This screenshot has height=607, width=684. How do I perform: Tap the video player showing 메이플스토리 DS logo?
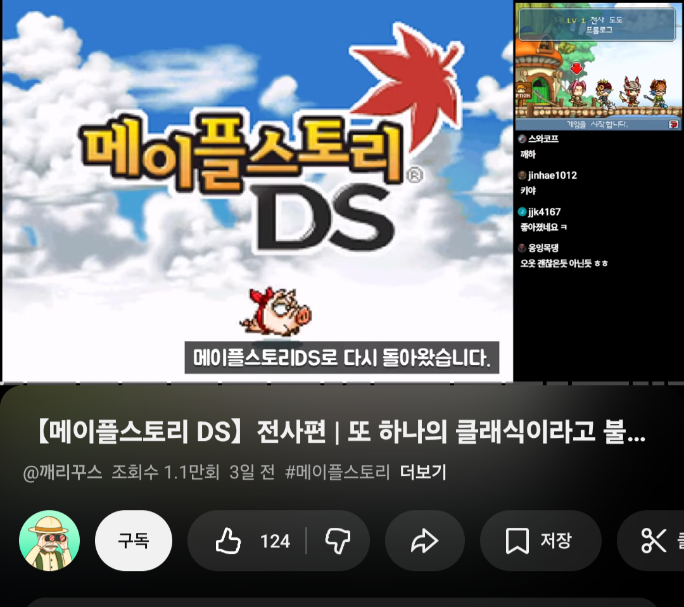[x=257, y=191]
